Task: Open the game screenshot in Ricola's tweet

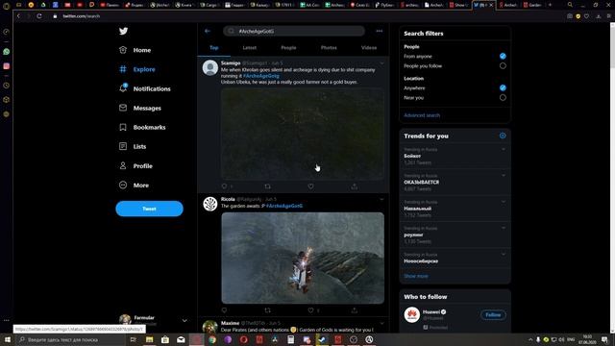Action: tap(303, 258)
